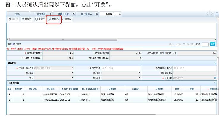Open the 银行 dropdown
Screen dimensions: 223x118
point(72,78)
